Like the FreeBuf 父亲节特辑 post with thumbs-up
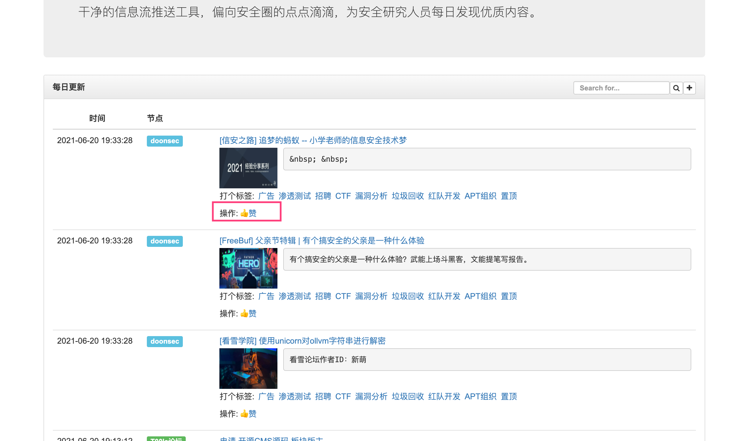The width and height of the screenshot is (749, 441). 248,313
